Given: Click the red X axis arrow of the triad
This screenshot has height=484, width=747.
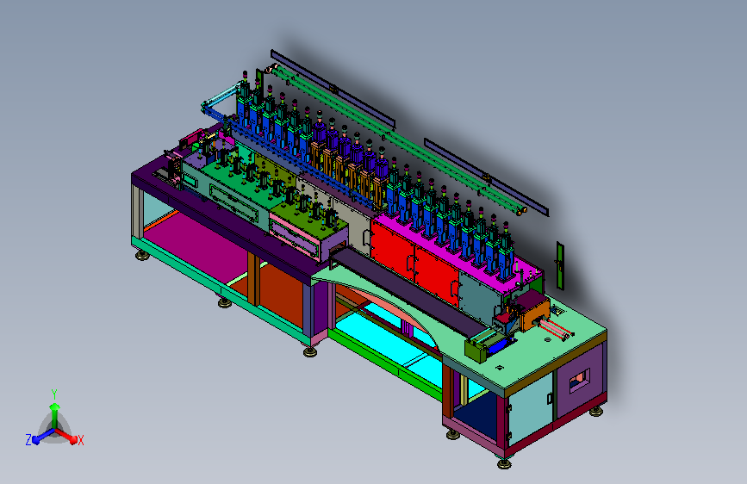Looking at the screenshot, I should coord(67,436).
